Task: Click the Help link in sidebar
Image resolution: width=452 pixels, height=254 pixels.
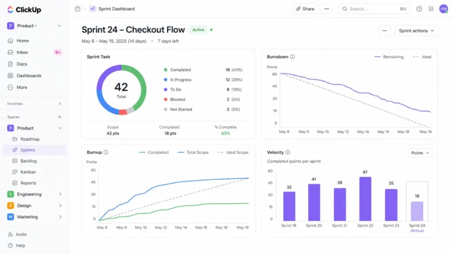Action: click(20, 245)
